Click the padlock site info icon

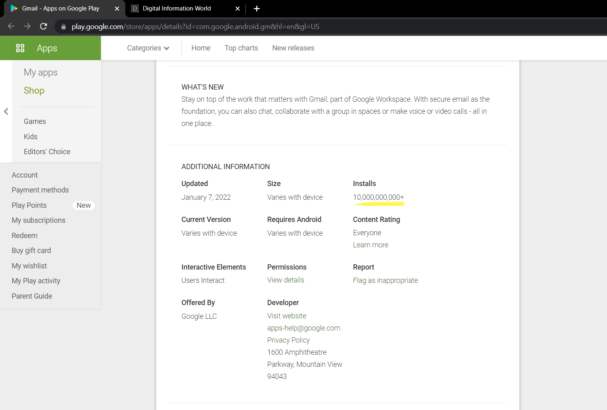(x=63, y=27)
